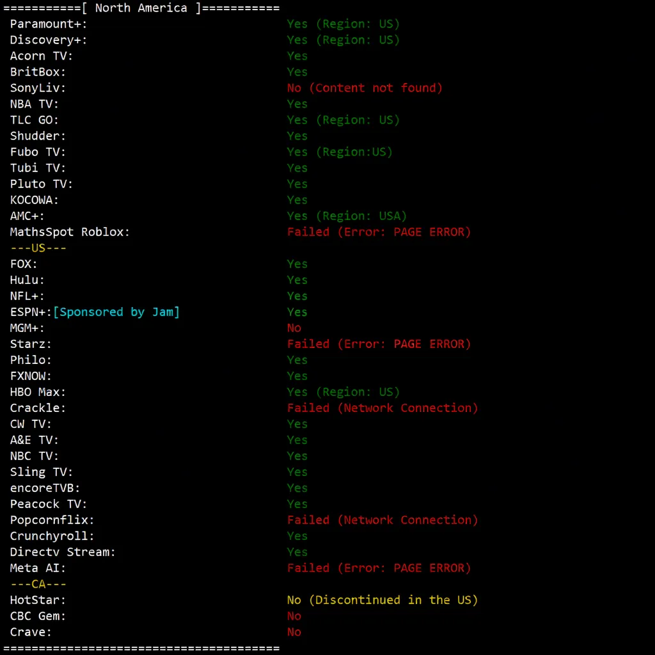Click the Crackle label

point(38,407)
